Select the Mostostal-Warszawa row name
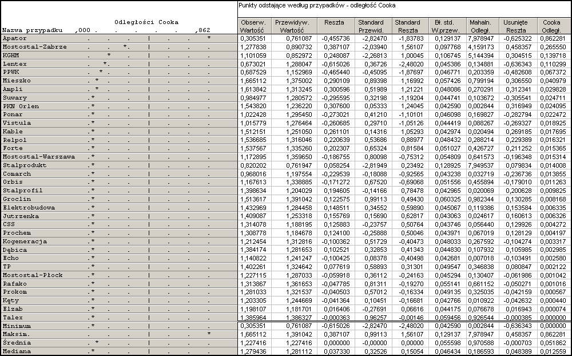The height and width of the screenshot is (356, 572). point(39,157)
